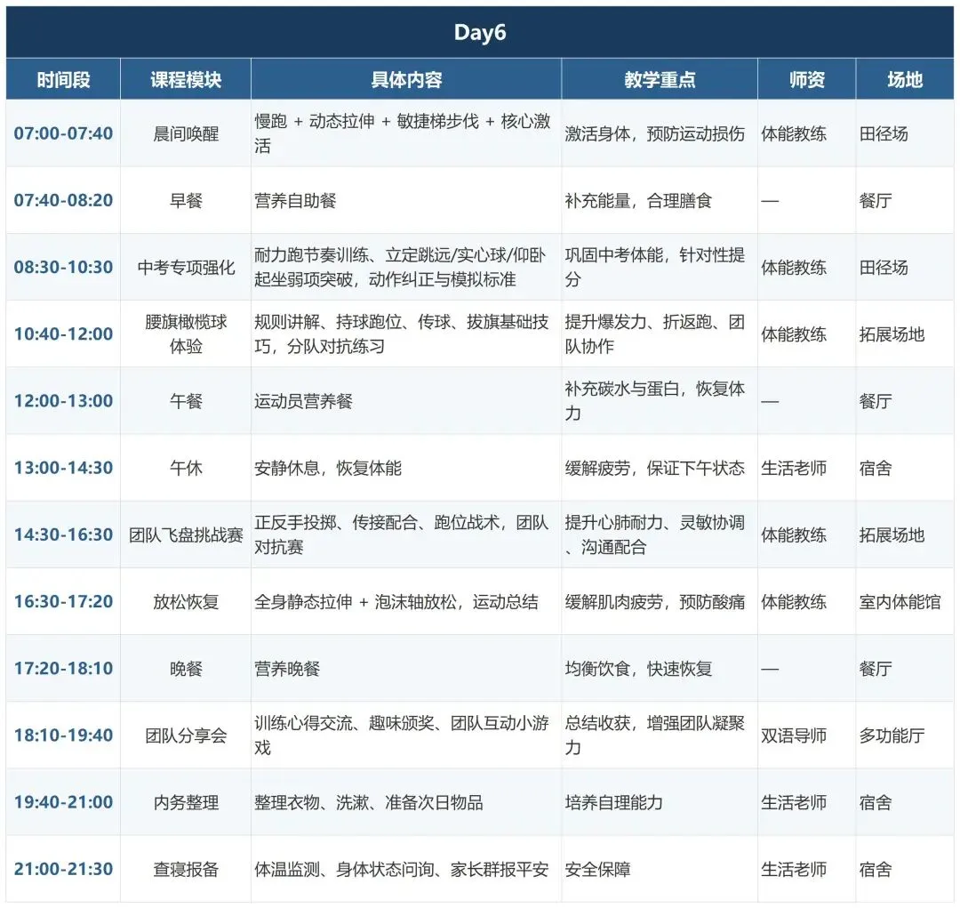The image size is (960, 908).
Task: Click the 教学重点 column header
Action: (658, 79)
